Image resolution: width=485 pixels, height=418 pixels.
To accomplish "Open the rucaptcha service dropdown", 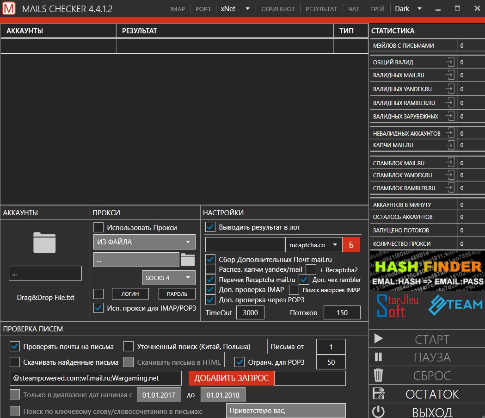I will (313, 245).
